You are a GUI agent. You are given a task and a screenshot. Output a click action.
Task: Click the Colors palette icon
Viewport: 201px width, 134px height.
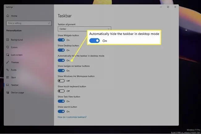point(7,47)
